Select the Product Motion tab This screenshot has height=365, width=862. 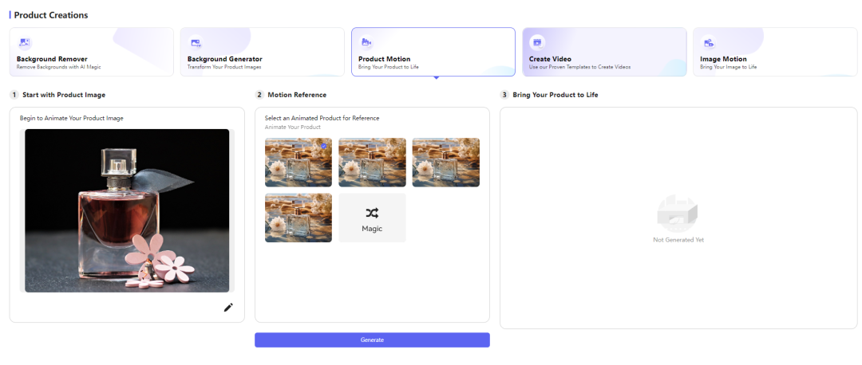tap(433, 52)
